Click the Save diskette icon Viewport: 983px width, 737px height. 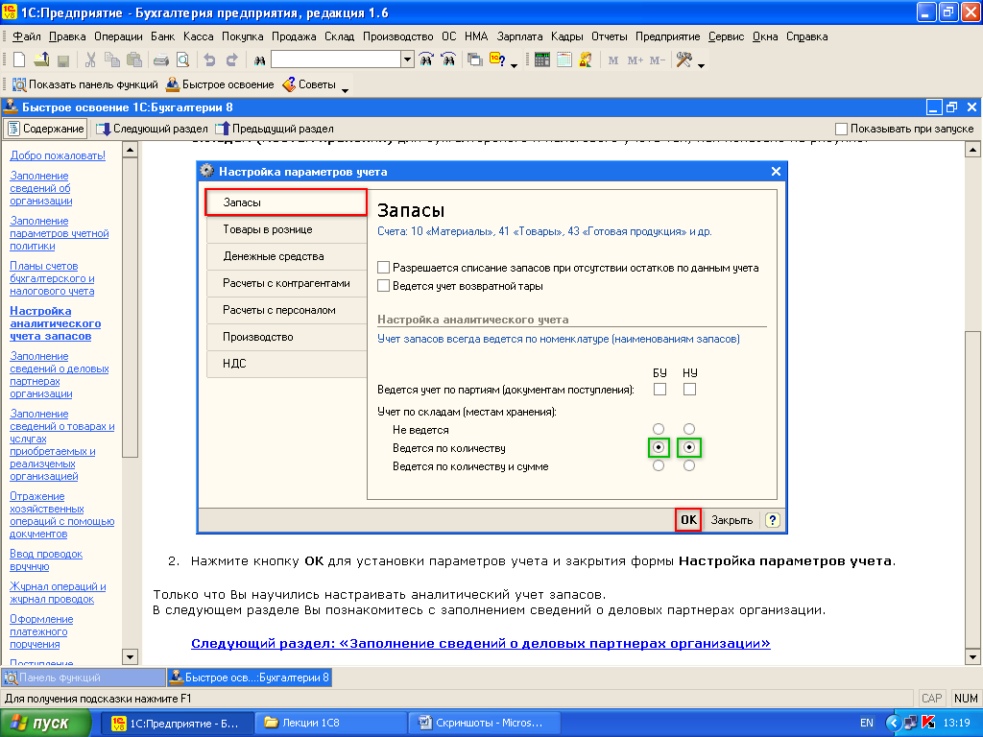62,60
